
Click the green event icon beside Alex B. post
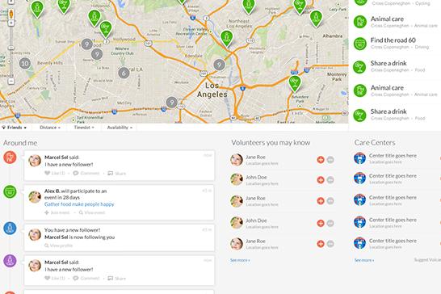coord(10,191)
